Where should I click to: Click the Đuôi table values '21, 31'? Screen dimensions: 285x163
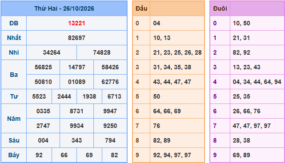coord(241,38)
